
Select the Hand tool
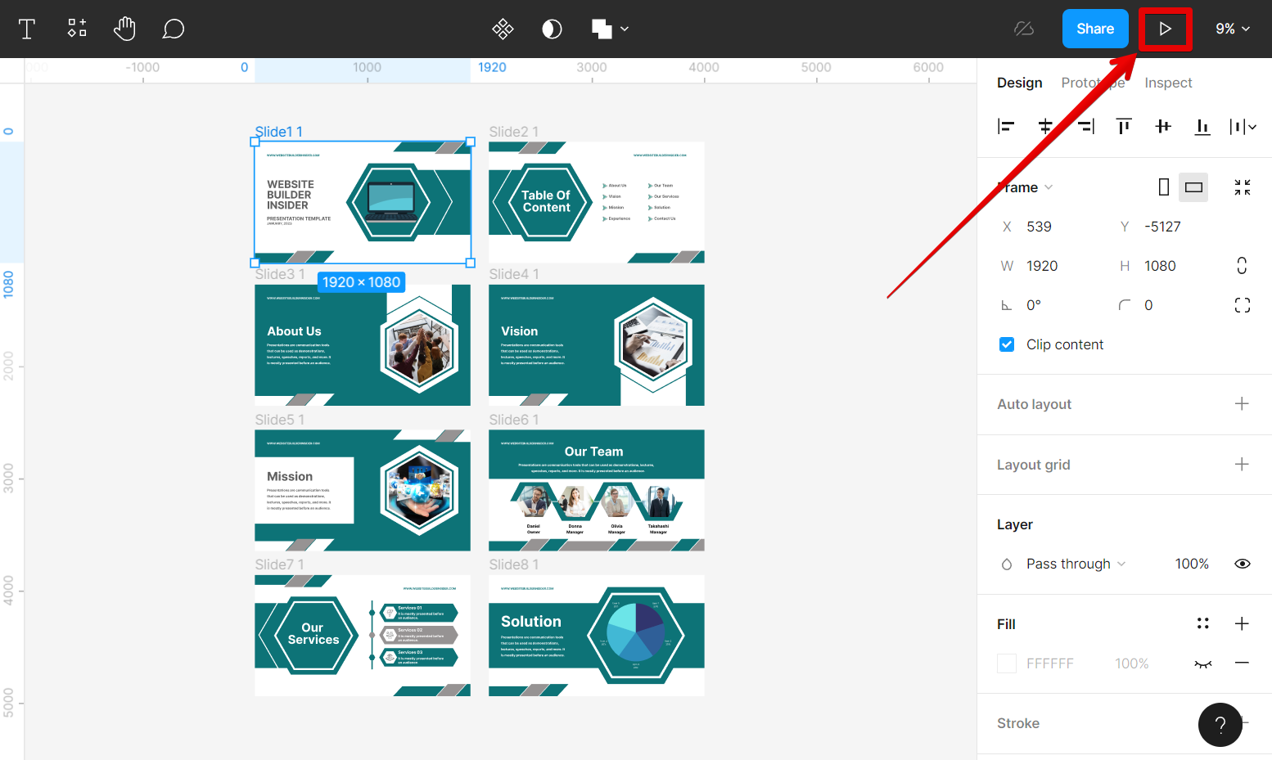[x=124, y=29]
